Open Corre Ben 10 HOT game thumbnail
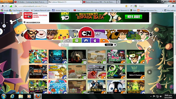This screenshot has height=99, width=176. [38, 57]
